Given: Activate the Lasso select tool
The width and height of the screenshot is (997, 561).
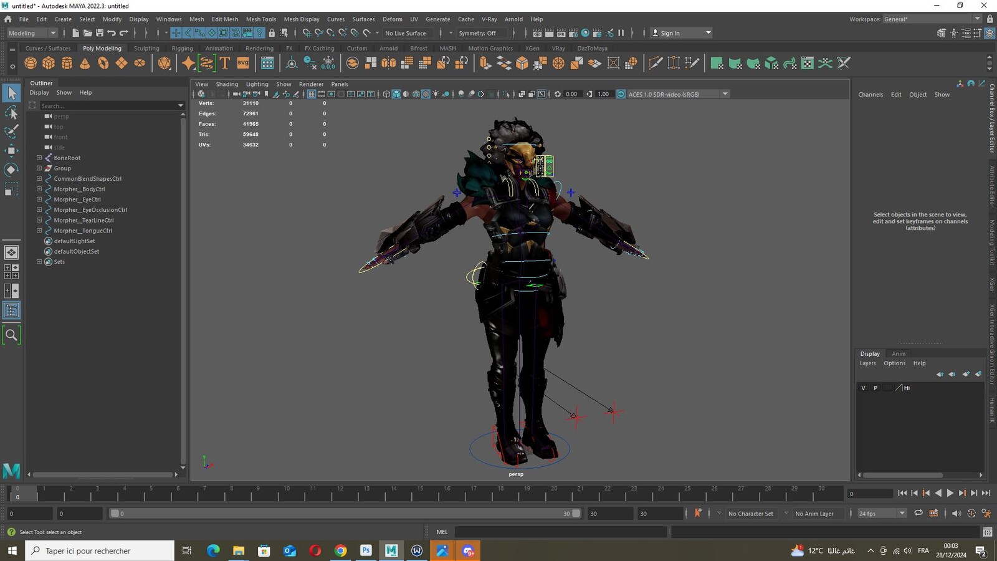Looking at the screenshot, I should [11, 113].
